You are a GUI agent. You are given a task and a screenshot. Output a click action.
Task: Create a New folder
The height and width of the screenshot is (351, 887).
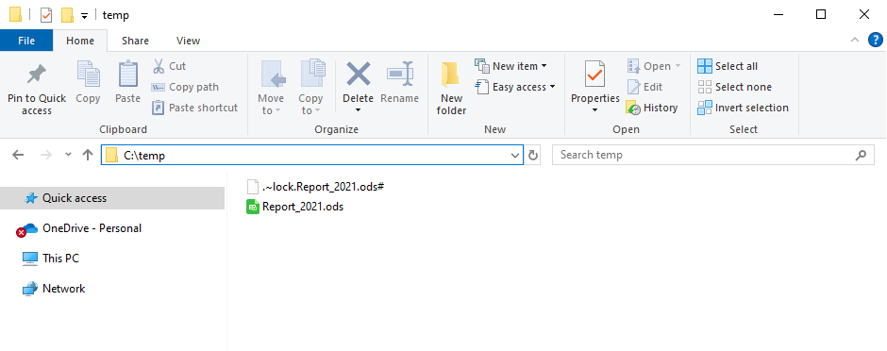pos(451,88)
